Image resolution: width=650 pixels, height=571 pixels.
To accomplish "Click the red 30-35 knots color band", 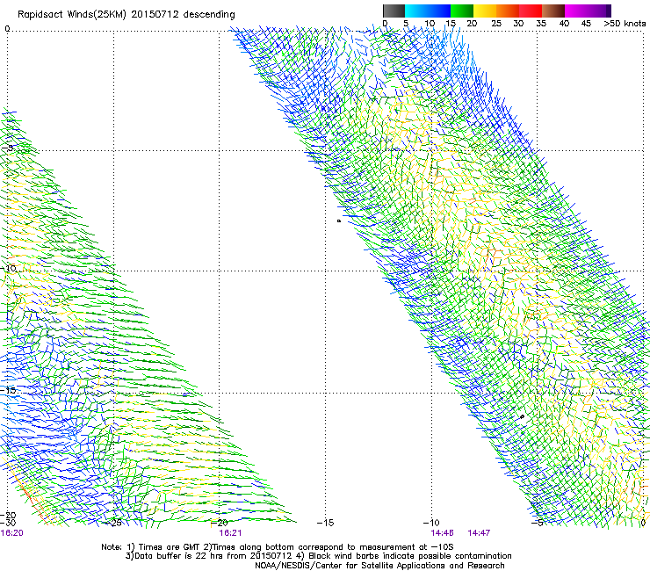I will click(x=531, y=11).
